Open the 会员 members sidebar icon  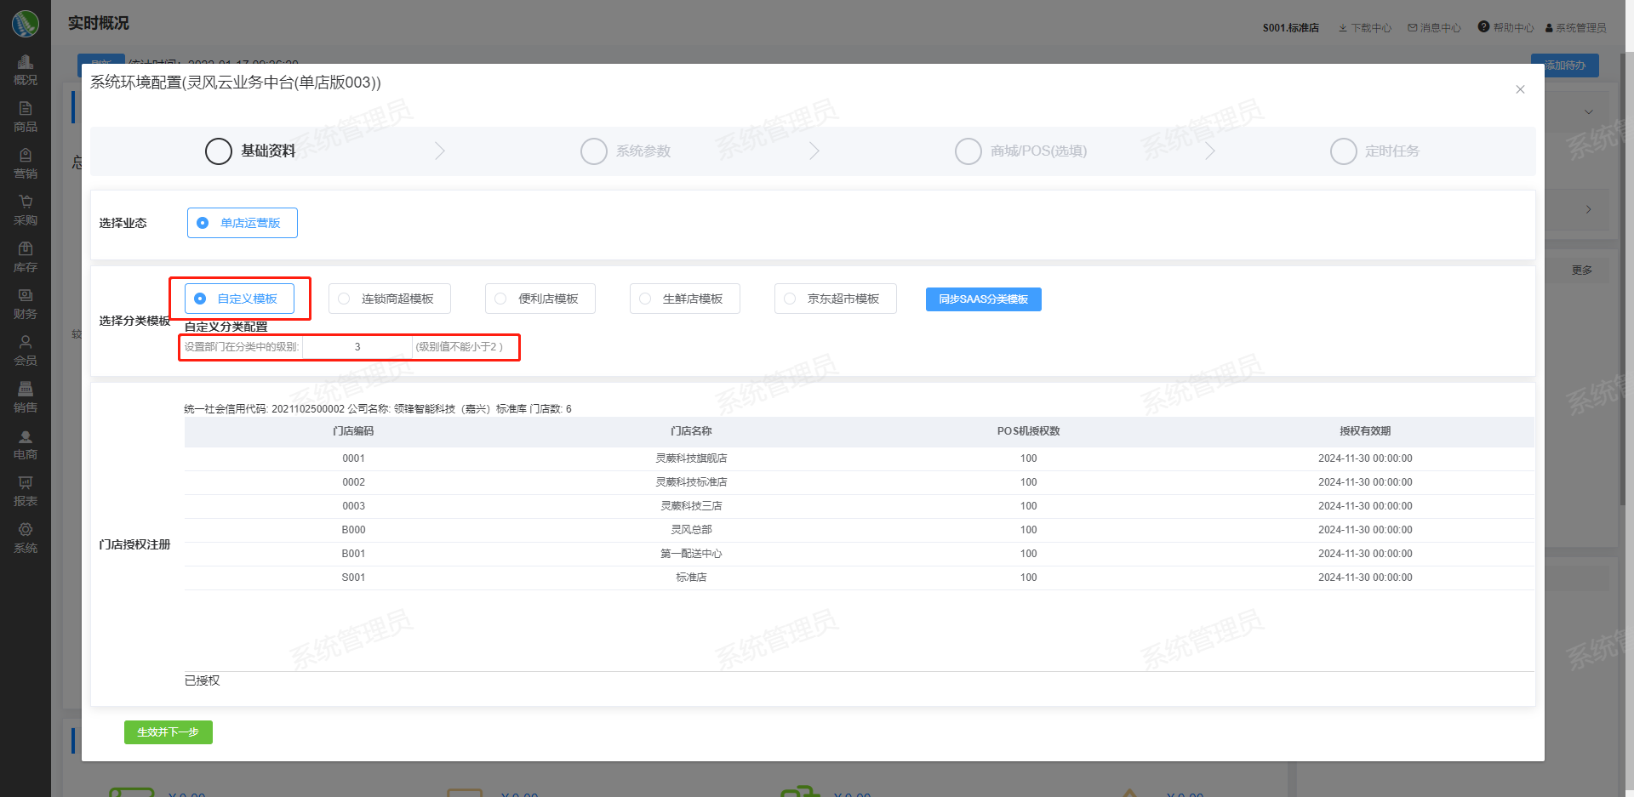(x=26, y=350)
